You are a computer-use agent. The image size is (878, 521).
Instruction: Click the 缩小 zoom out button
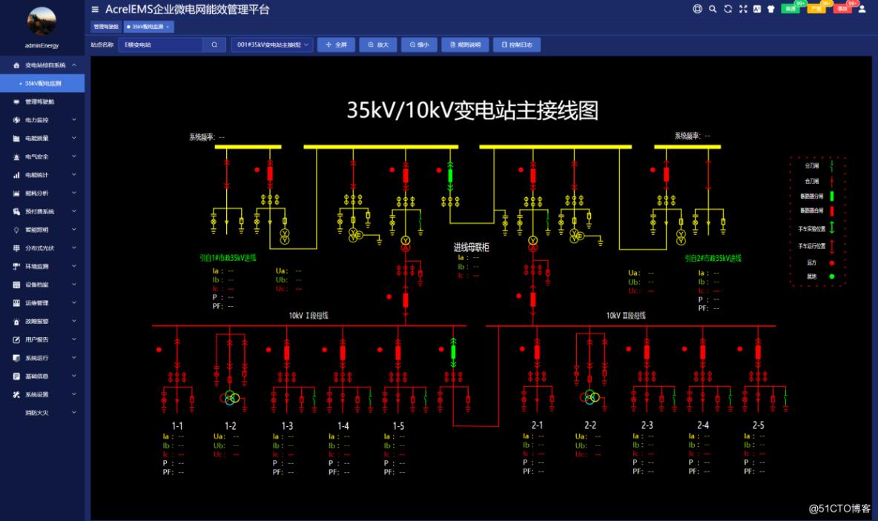pos(419,44)
